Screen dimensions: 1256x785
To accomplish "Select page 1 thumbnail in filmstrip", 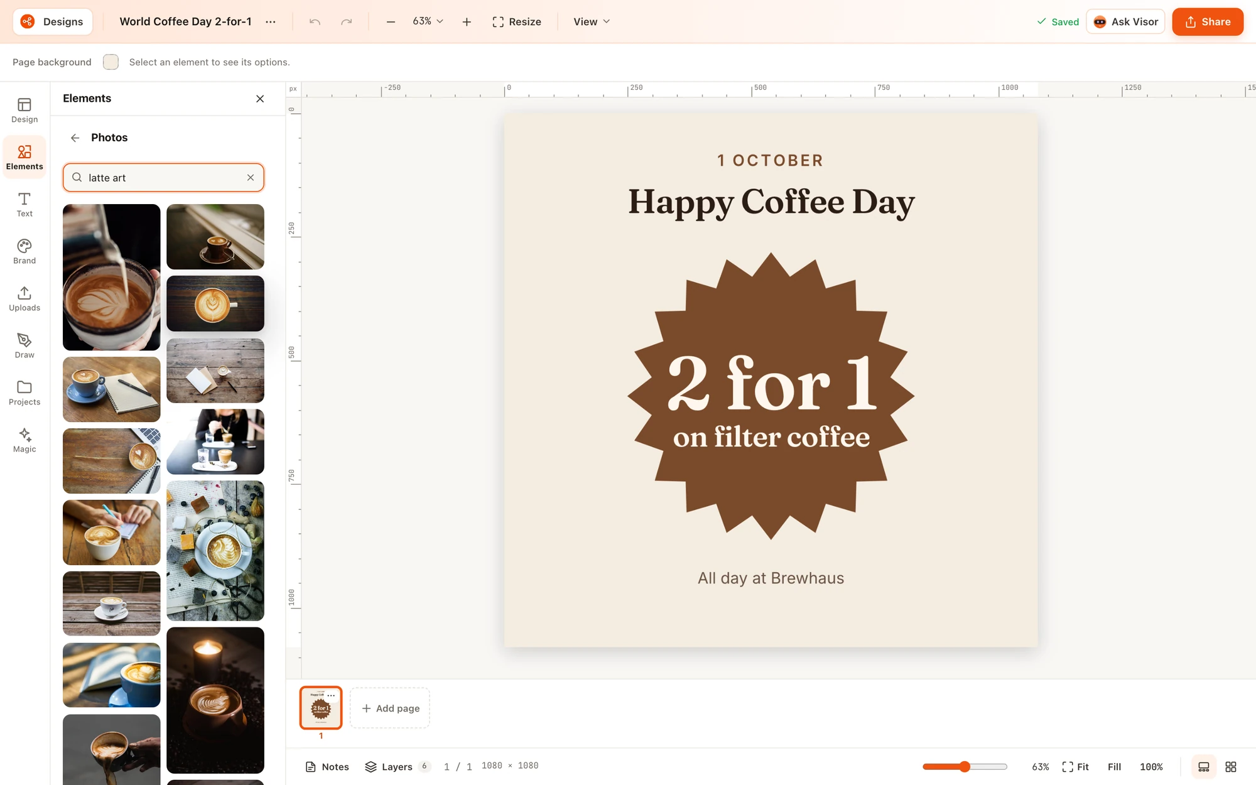I will point(320,708).
